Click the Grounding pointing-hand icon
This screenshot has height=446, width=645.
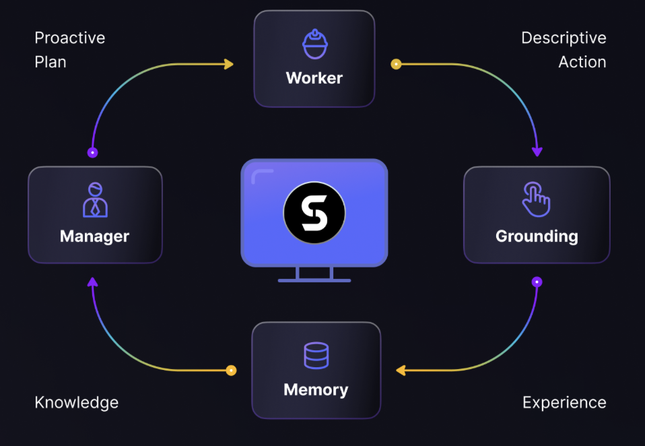536,199
